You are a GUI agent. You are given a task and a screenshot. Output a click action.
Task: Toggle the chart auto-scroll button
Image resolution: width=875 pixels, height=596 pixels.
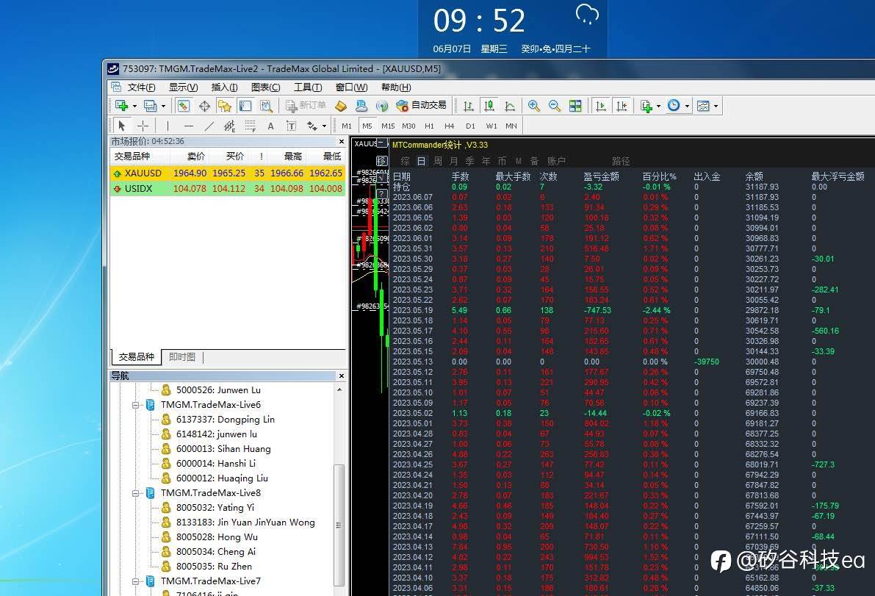(x=601, y=106)
